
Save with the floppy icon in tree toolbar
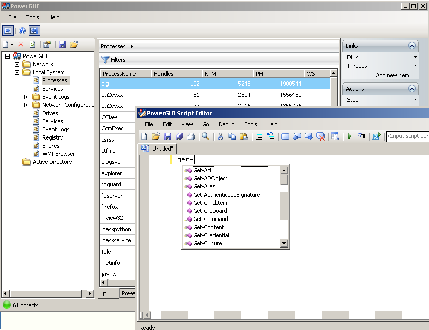click(x=62, y=44)
